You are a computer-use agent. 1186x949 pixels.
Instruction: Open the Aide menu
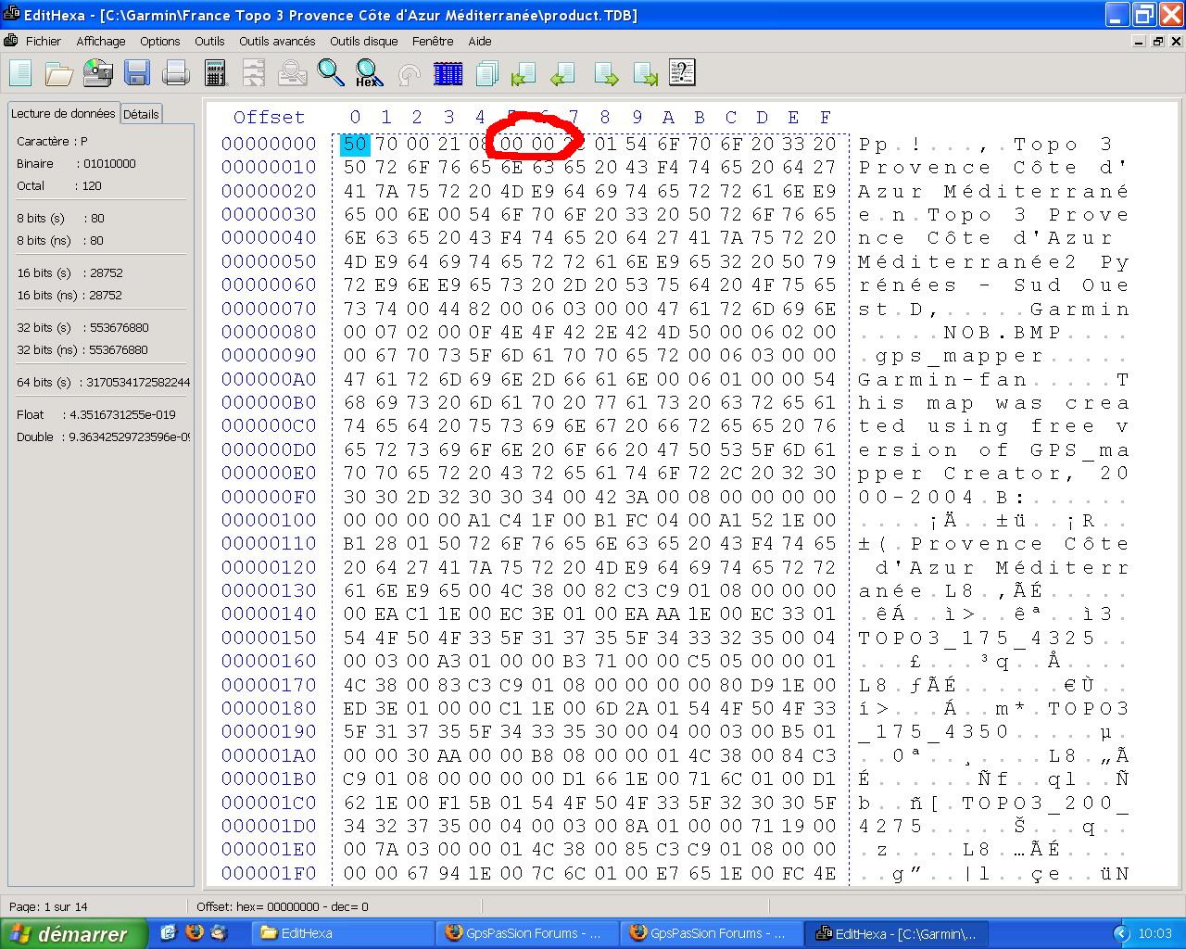(480, 41)
